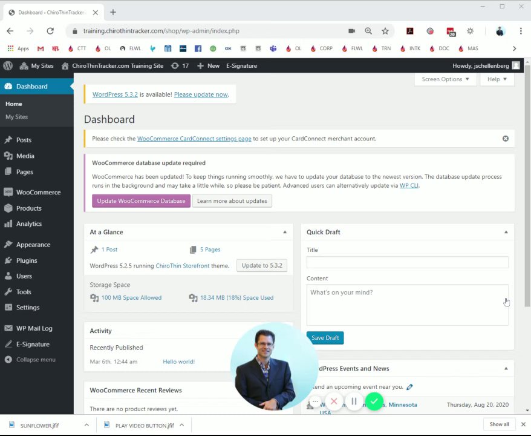Screen dimensions: 531x436
Task: Click the red X recording cancel button
Action: pyautogui.click(x=334, y=401)
